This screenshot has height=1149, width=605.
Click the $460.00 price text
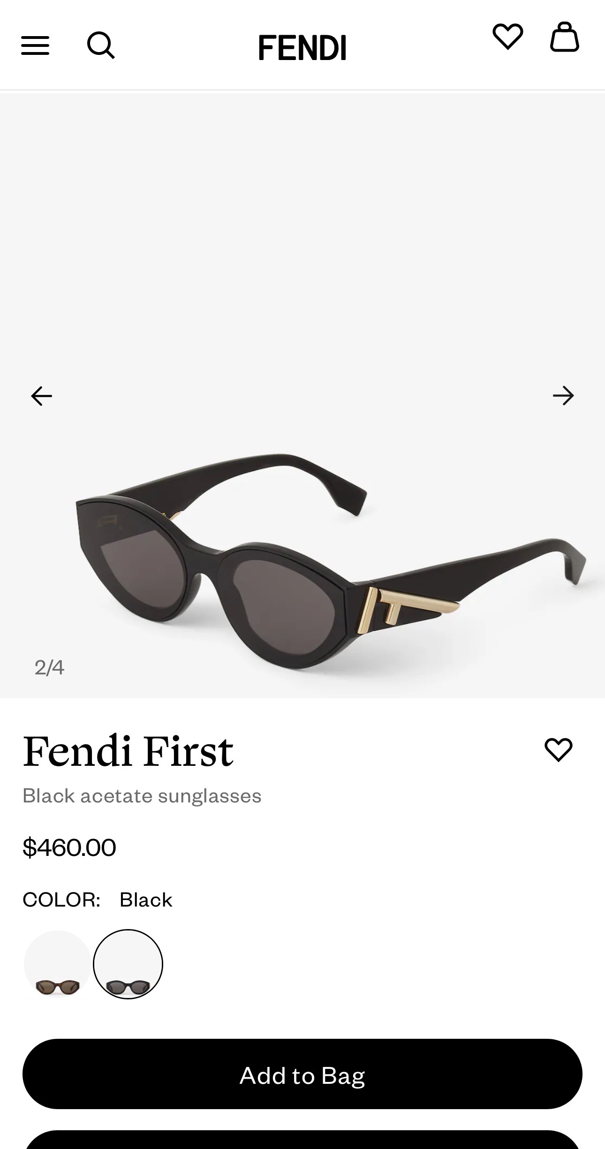click(69, 847)
